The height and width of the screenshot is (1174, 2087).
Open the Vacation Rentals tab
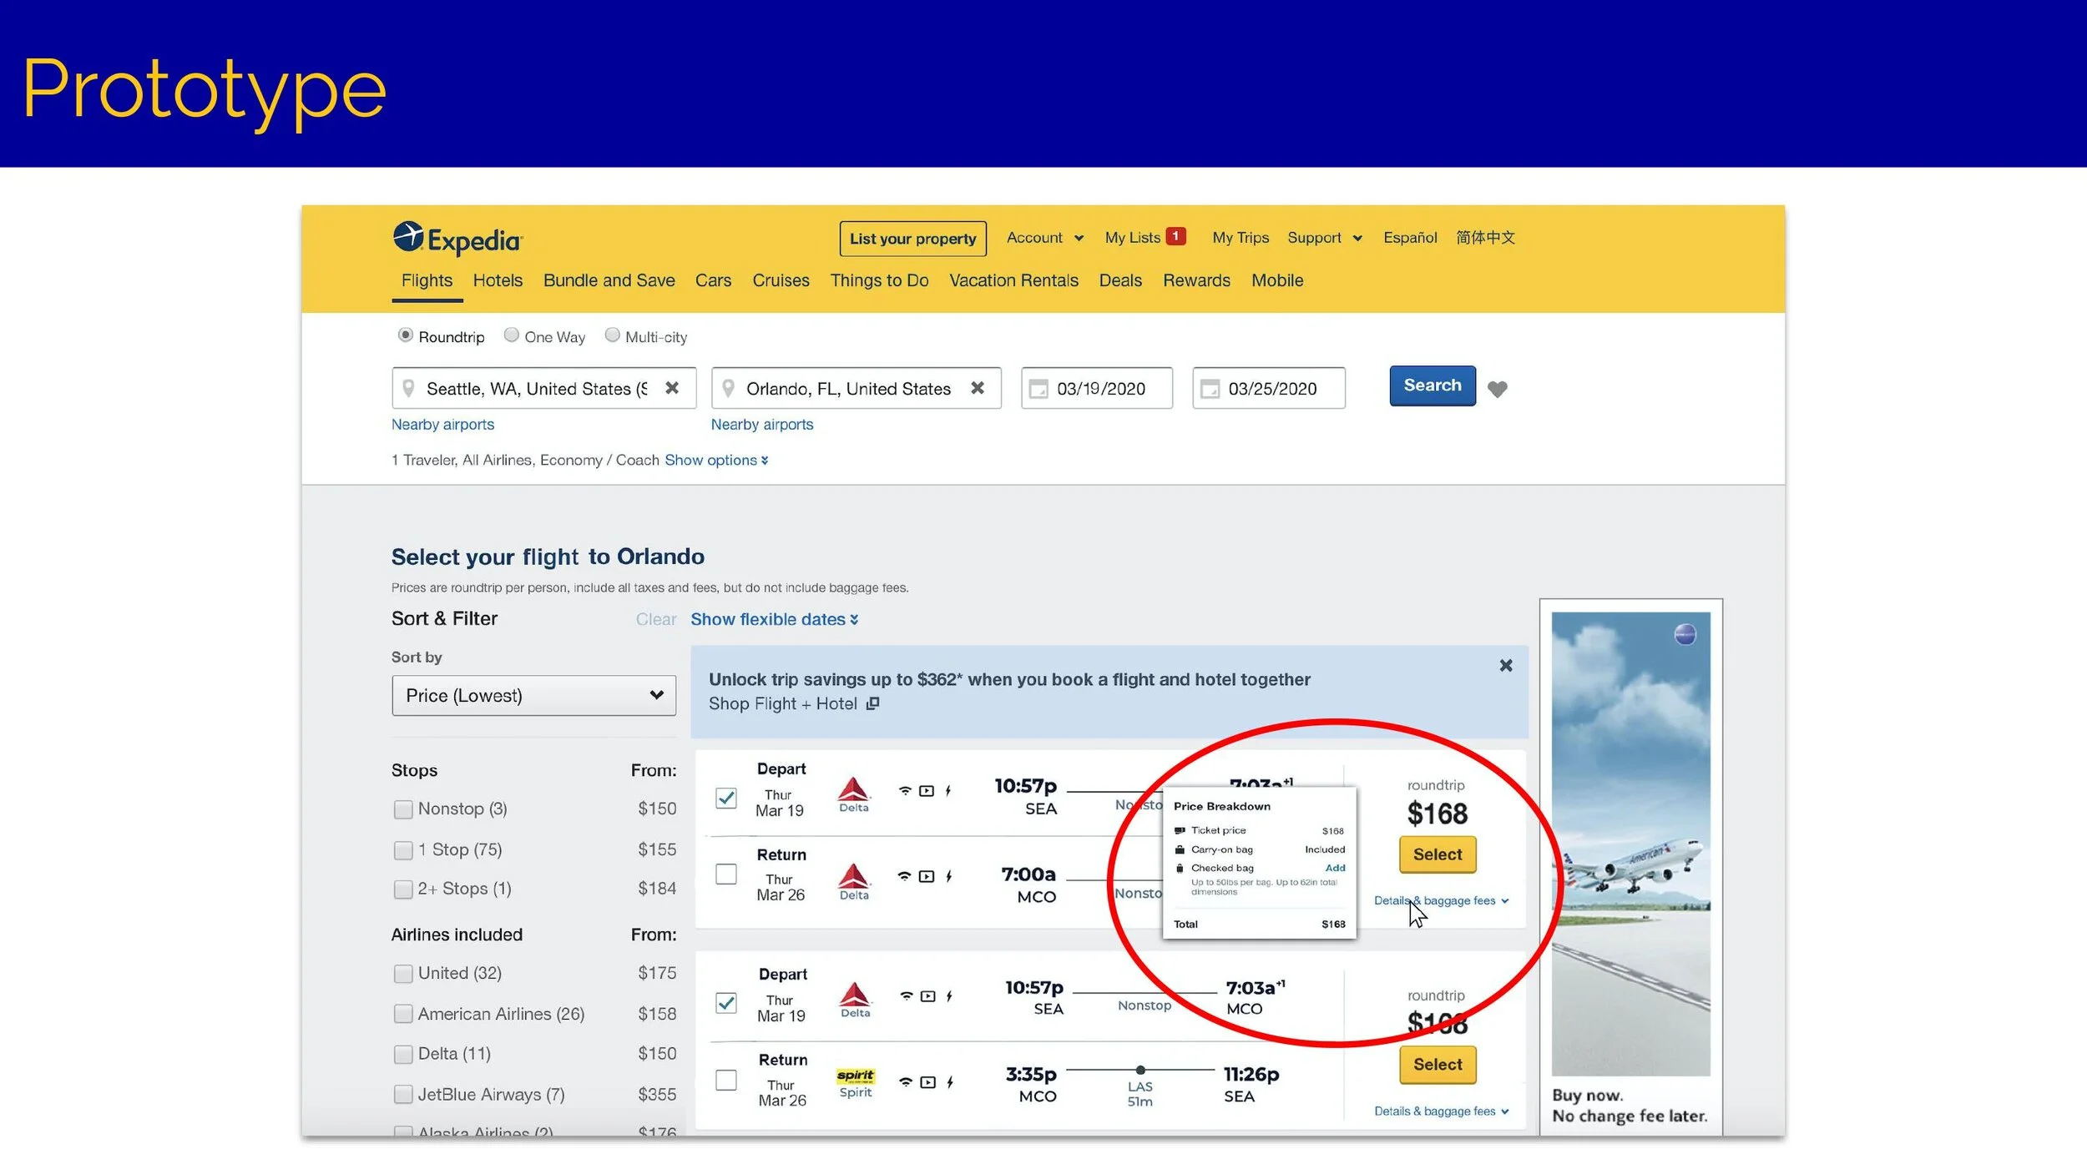click(x=1013, y=280)
